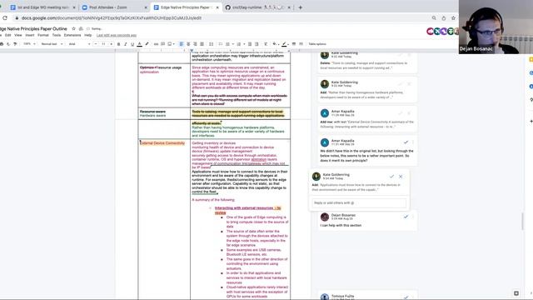Open the Extensions menu
The width and height of the screenshot is (533, 300).
pos(72,35)
